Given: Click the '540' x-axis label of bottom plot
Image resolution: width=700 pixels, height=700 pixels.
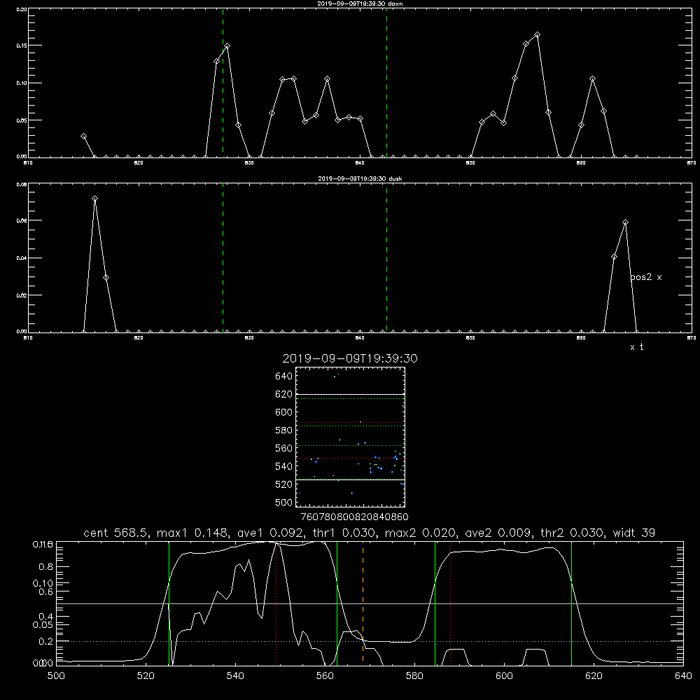Looking at the screenshot, I should pos(235,676).
